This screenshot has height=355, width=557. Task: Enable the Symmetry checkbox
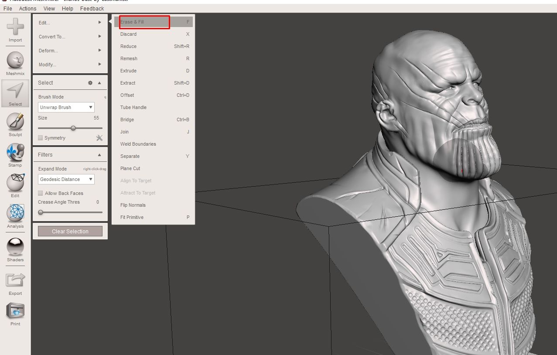40,138
